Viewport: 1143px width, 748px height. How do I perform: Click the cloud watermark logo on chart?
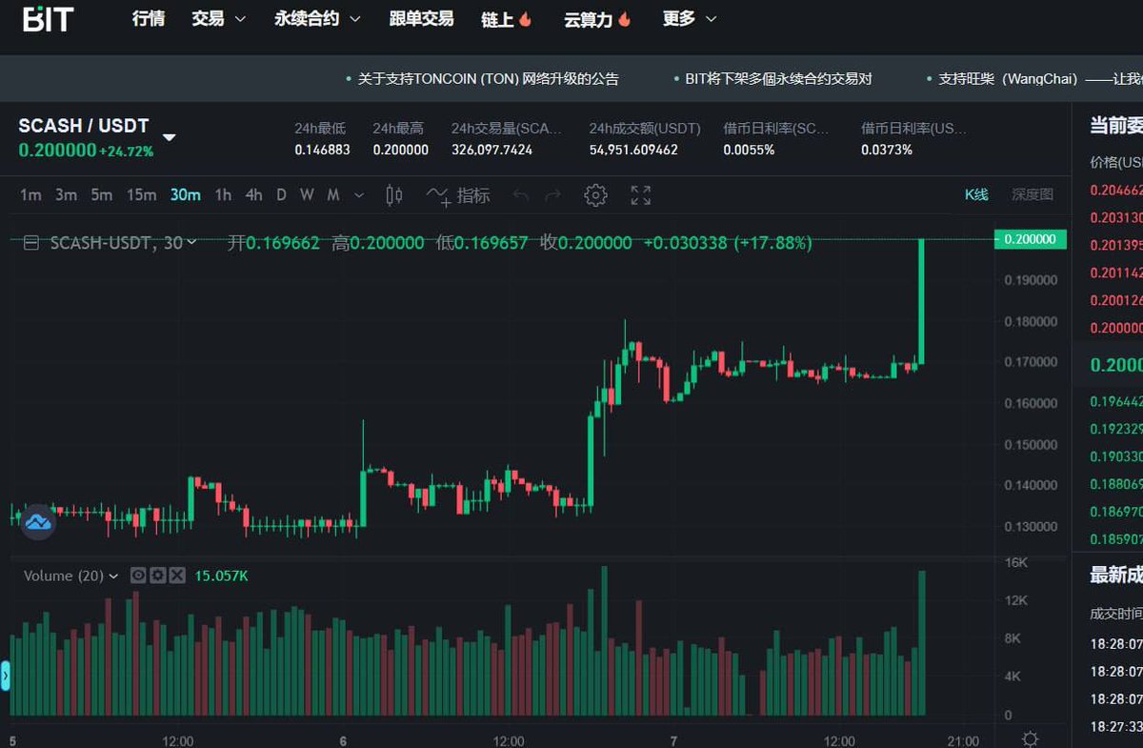pyautogui.click(x=39, y=522)
